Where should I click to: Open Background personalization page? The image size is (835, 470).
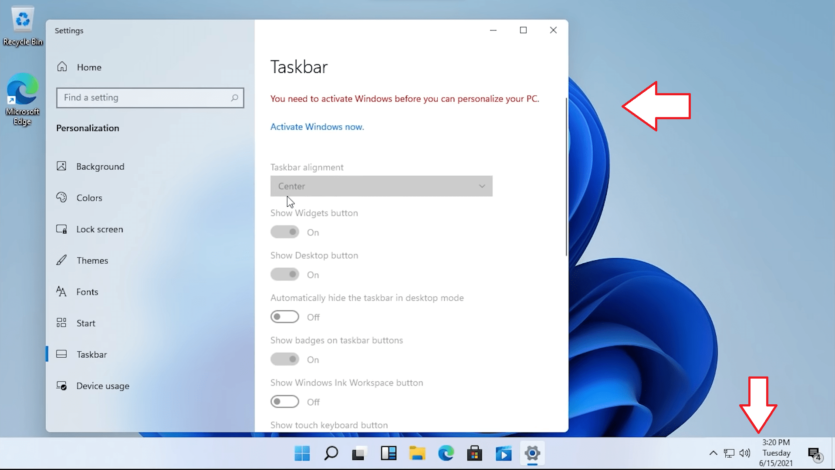point(100,167)
